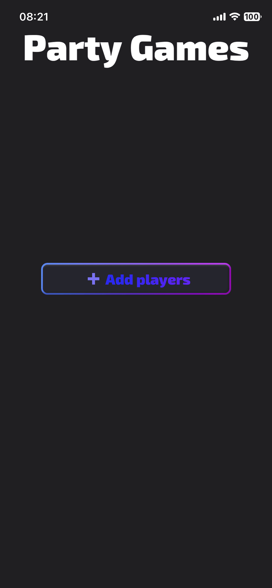Screen dimensions: 272x588
Task: Click empty space between title and Add players
Action: 136,165
